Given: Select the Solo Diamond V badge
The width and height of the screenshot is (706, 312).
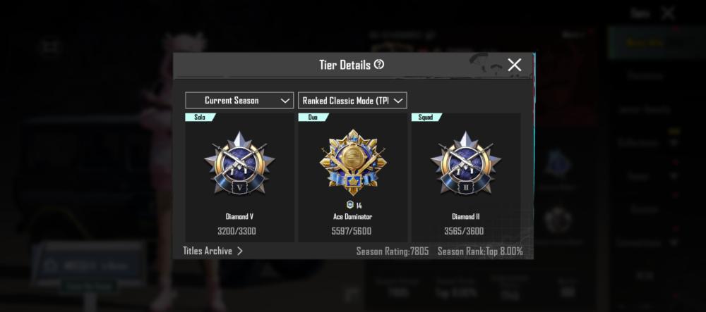Looking at the screenshot, I should click(239, 163).
